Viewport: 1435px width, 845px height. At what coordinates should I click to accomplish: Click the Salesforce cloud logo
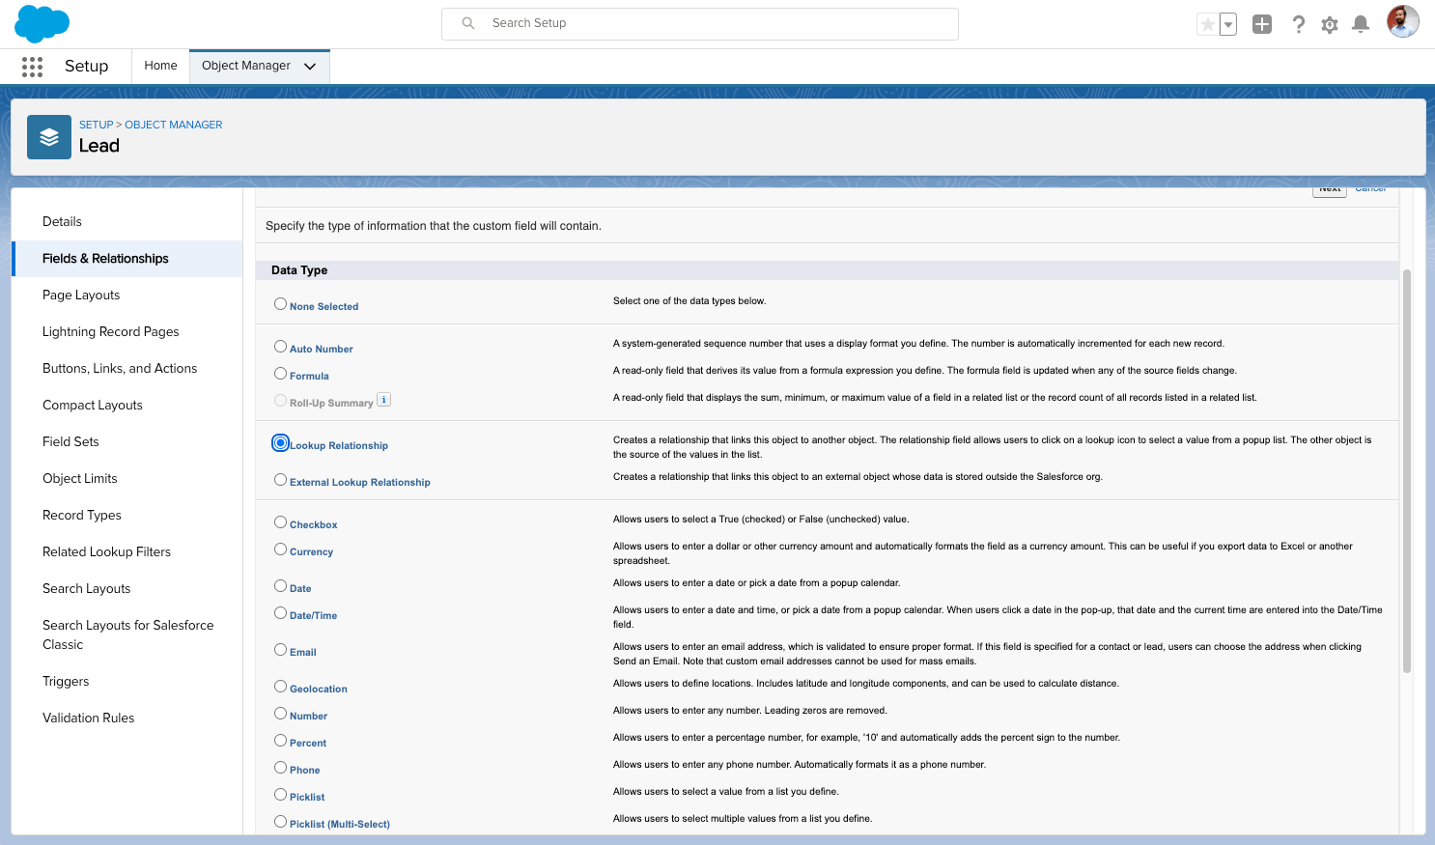coord(42,23)
